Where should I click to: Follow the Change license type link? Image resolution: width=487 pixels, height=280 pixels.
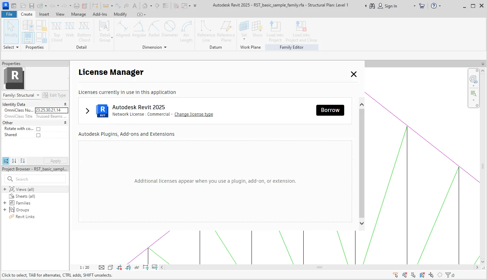[x=194, y=114]
